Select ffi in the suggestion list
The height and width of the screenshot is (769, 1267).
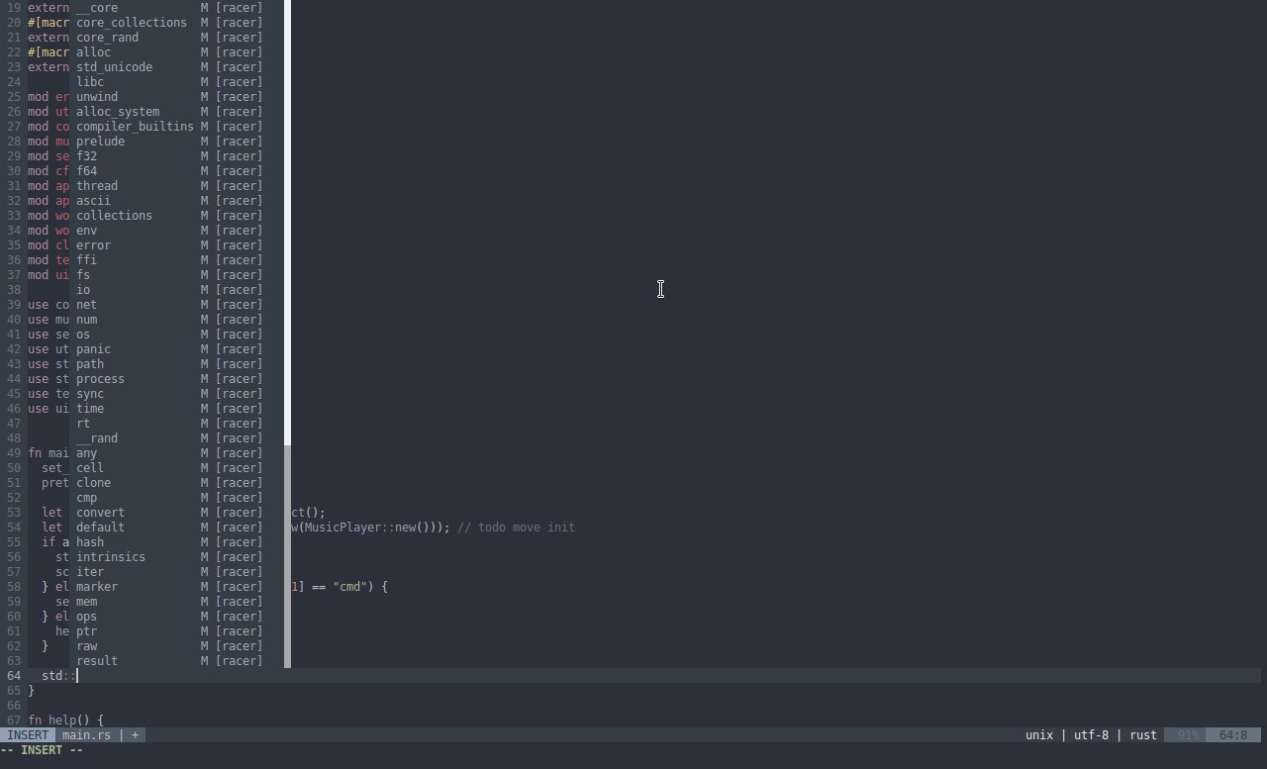[176, 260]
